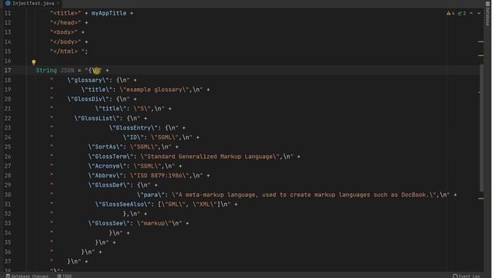
Task: Click line number 17 in the gutter
Action: click(x=8, y=70)
